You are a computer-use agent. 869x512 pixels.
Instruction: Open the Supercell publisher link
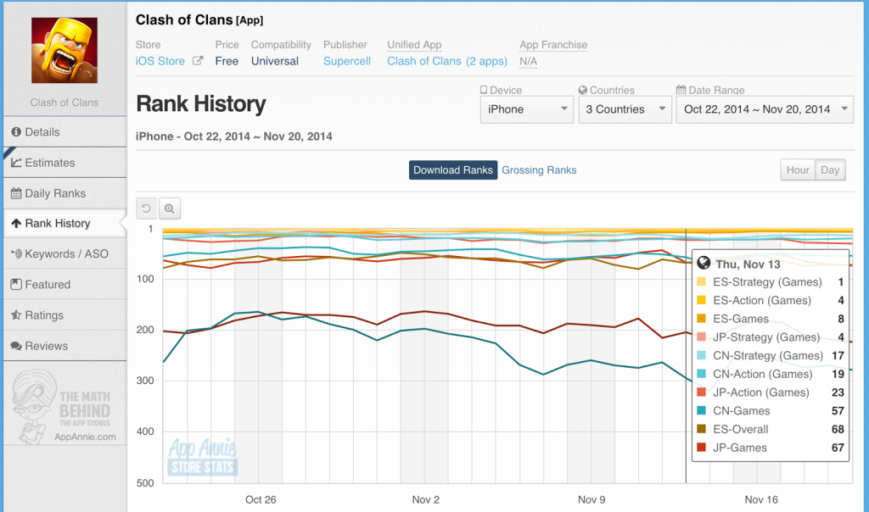[x=347, y=61]
